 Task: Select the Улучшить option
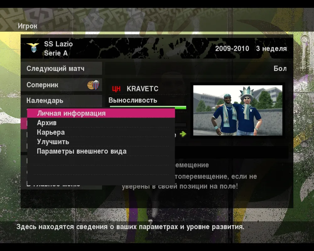101,142
